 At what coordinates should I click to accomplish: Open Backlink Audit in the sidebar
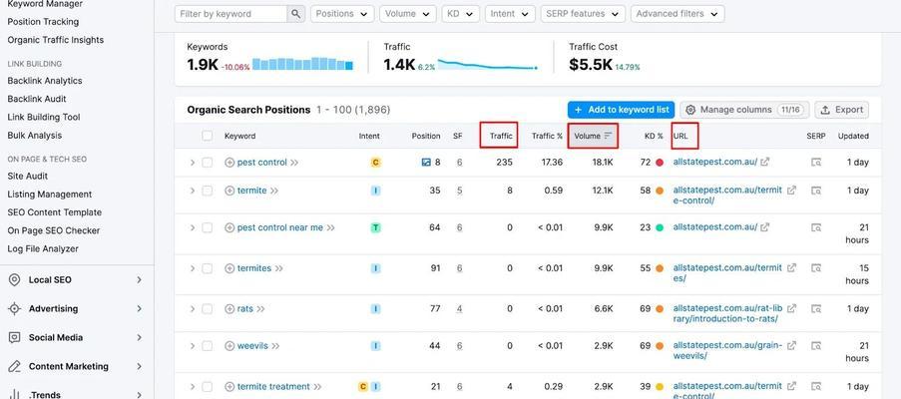37,99
